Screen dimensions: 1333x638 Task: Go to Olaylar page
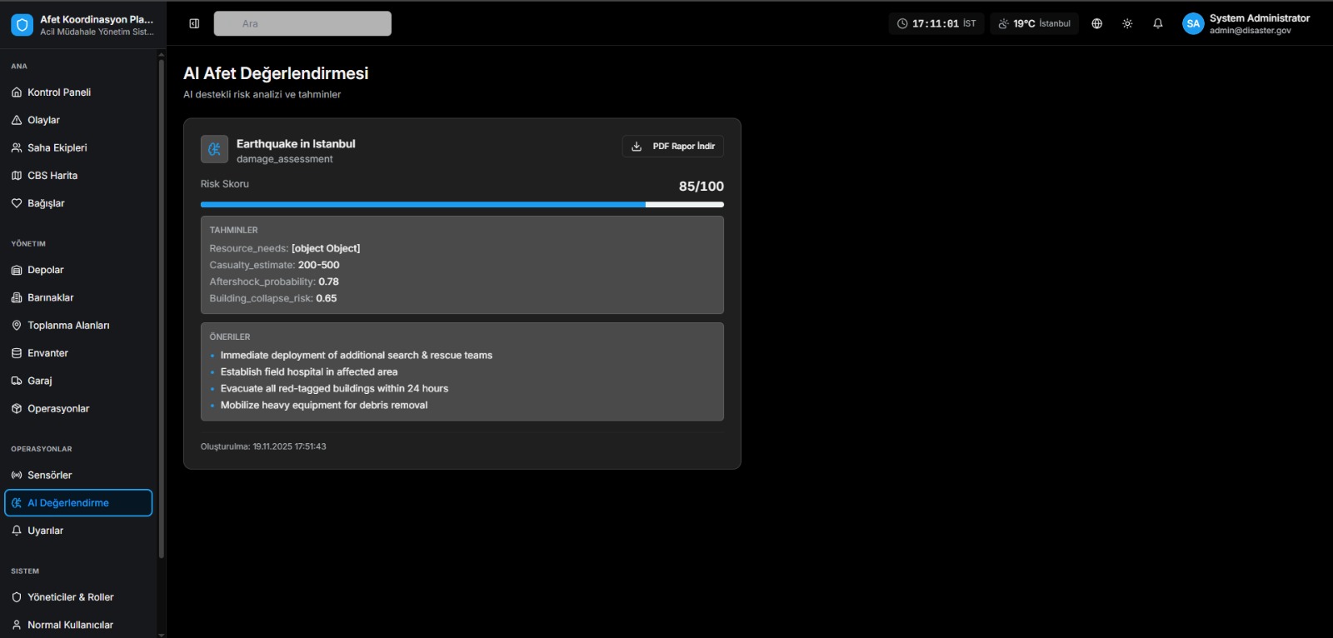point(43,120)
